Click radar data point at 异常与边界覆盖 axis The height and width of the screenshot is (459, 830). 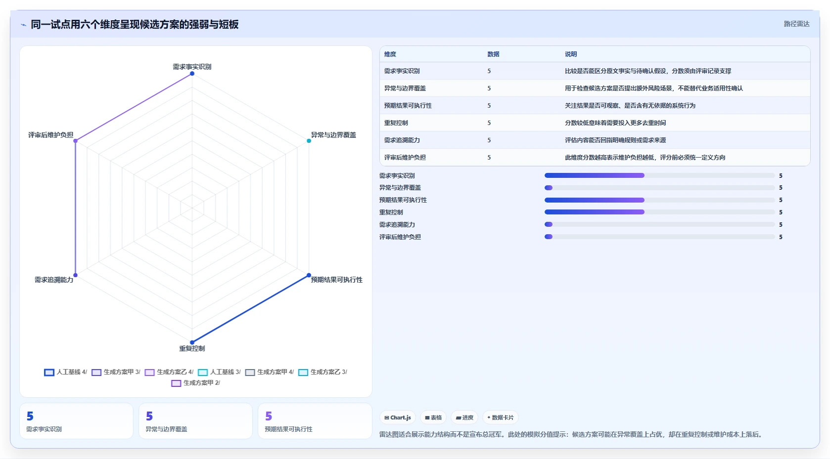309,141
